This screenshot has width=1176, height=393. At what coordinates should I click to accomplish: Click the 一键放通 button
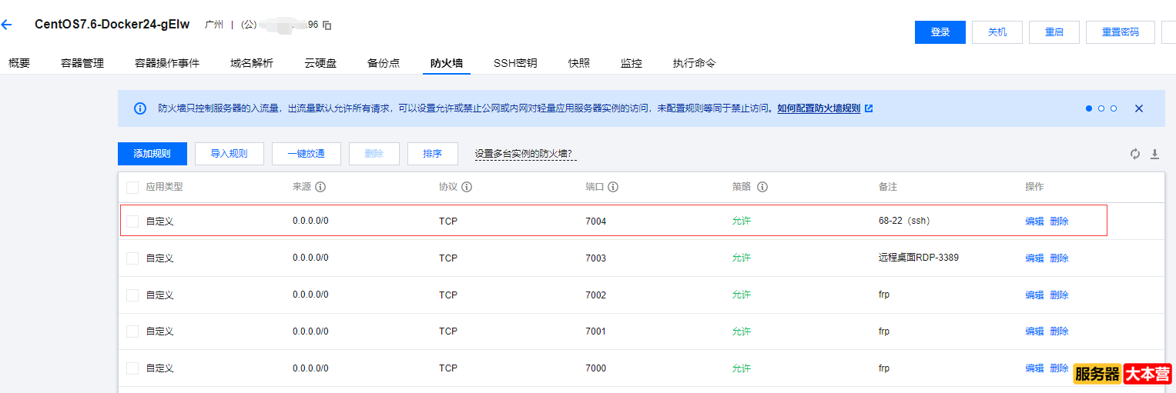(x=307, y=154)
